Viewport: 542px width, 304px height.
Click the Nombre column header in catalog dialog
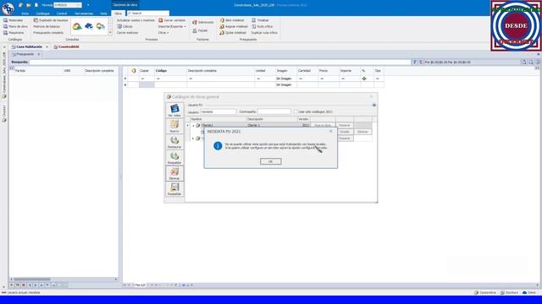coord(218,119)
